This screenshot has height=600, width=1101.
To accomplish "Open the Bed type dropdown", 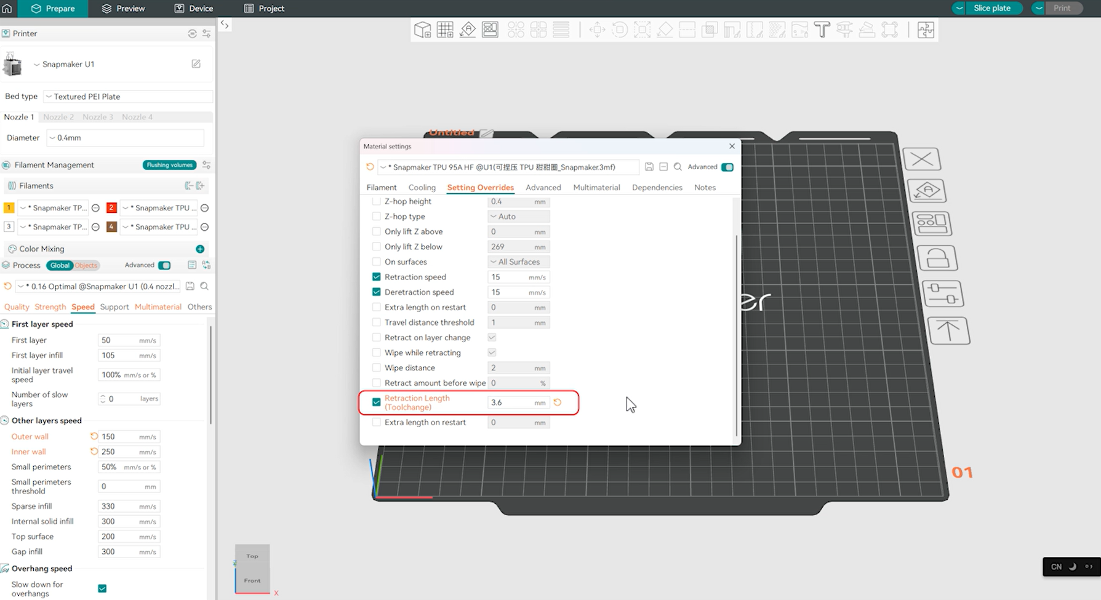I will 128,97.
